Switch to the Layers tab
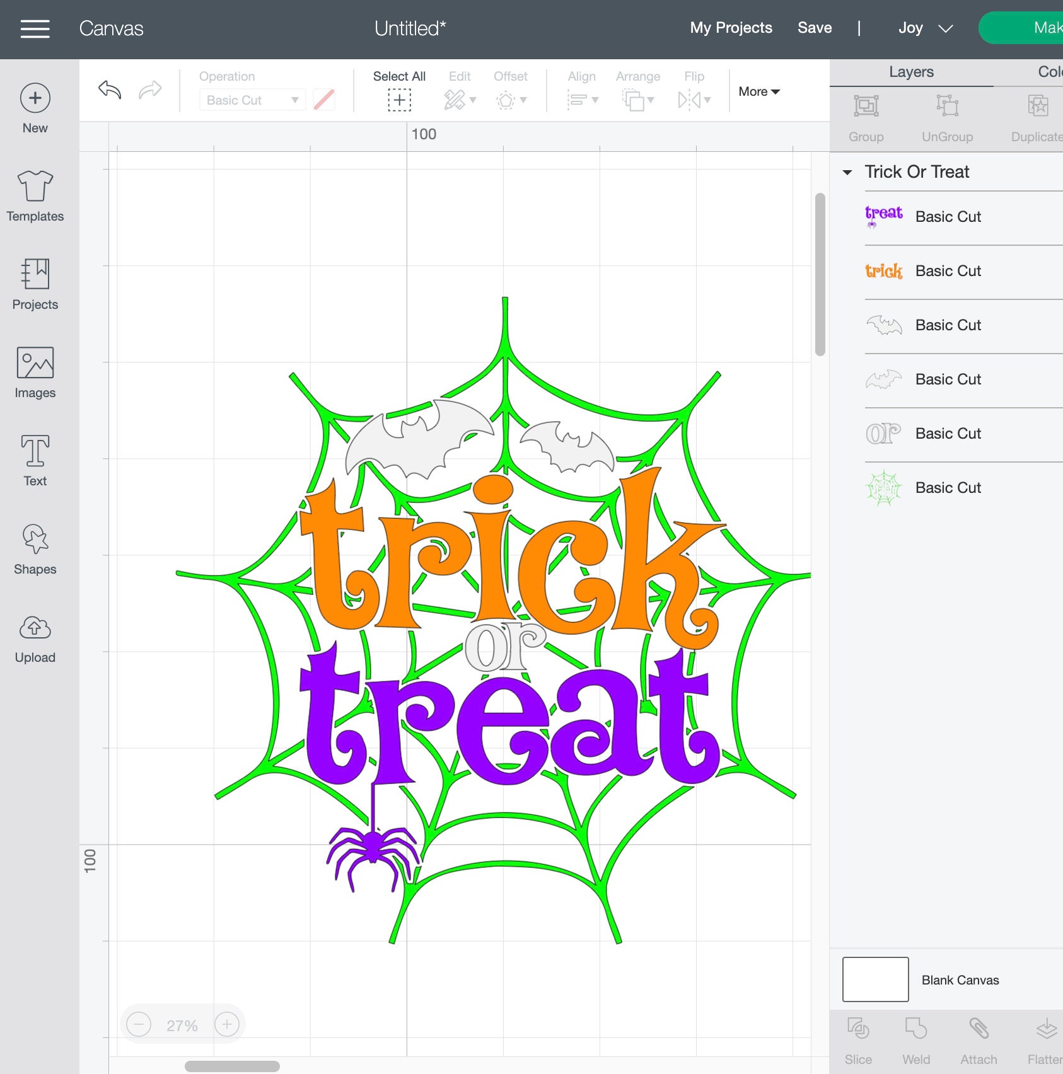The height and width of the screenshot is (1074, 1063). (x=911, y=72)
